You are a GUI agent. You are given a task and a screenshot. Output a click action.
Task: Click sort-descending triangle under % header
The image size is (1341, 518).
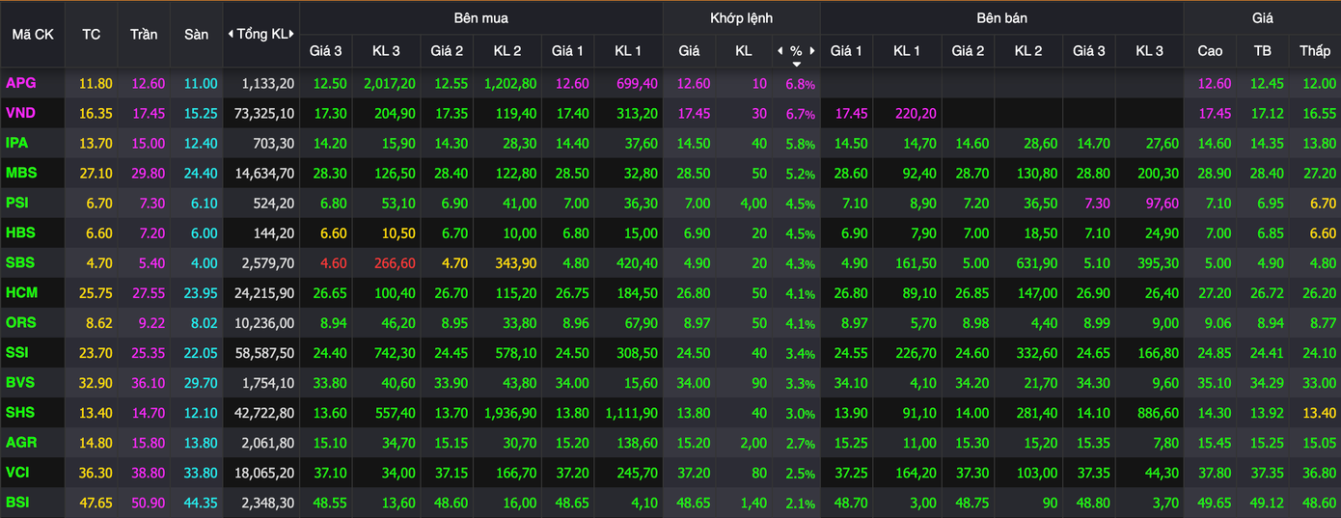[x=796, y=64]
